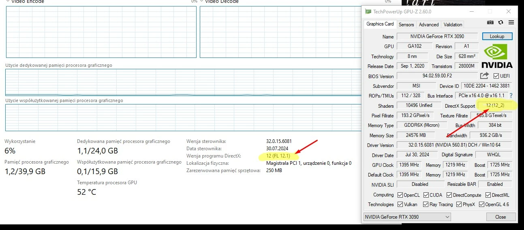Click the Bandwidth 936.2 GB/s field

pyautogui.click(x=491, y=135)
